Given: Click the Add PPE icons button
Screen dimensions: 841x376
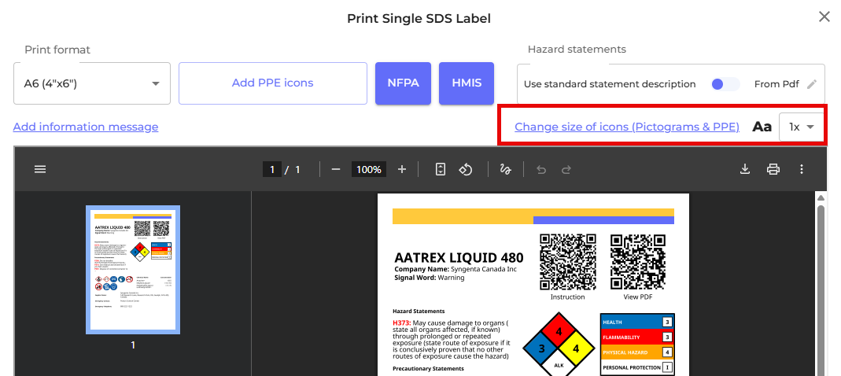Looking at the screenshot, I should pos(272,83).
